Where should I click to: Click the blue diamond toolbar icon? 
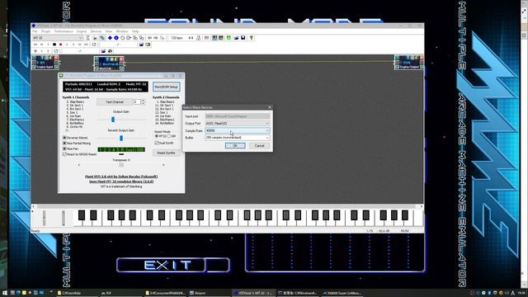coord(110,38)
